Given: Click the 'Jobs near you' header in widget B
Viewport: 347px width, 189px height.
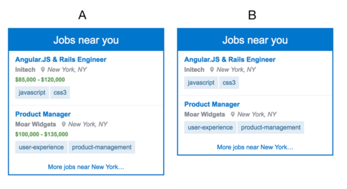Looking at the screenshot, I should pyautogui.click(x=255, y=40).
